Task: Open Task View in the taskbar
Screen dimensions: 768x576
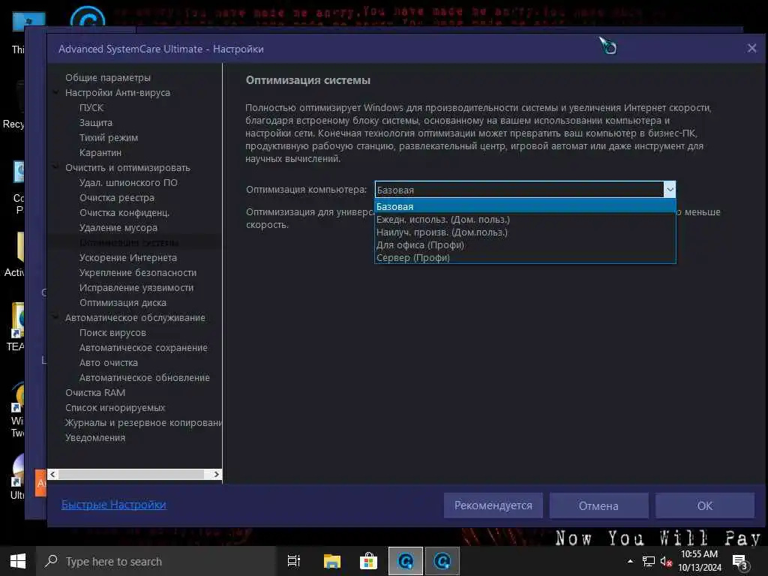Action: pyautogui.click(x=294, y=561)
